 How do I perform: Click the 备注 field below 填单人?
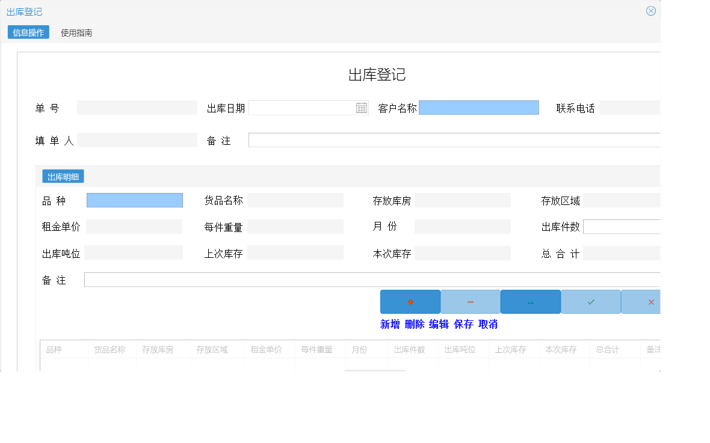(455, 139)
